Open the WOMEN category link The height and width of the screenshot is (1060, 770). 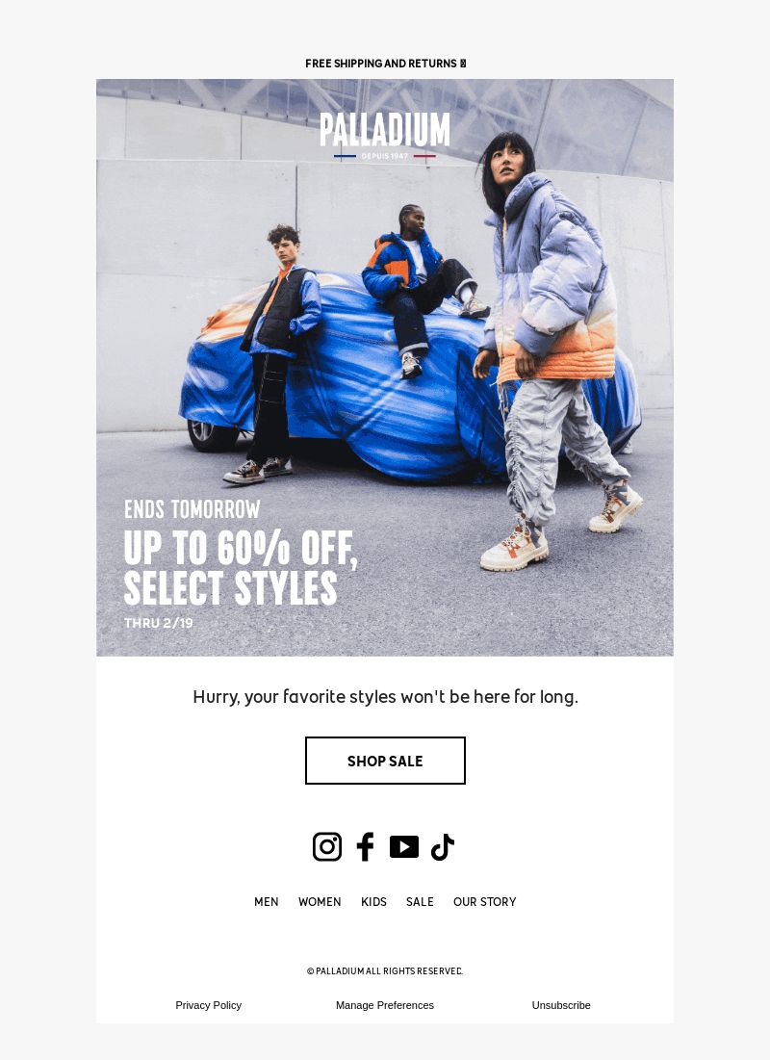pos(320,902)
